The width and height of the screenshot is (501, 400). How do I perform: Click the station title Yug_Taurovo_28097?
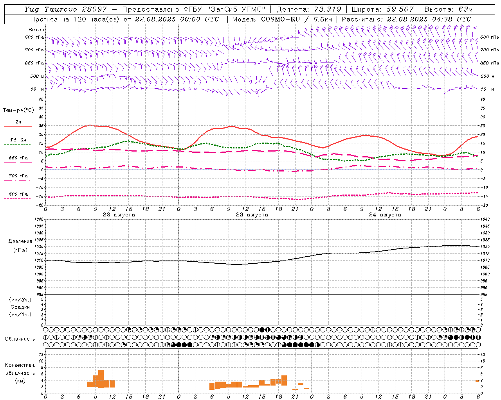point(66,9)
